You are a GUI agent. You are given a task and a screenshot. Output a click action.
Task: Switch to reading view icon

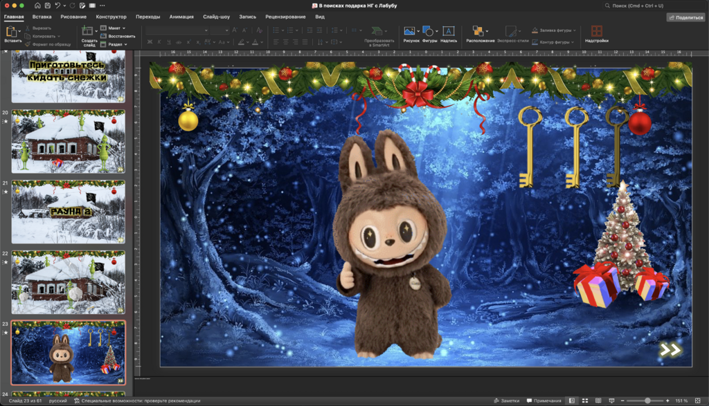(x=598, y=400)
